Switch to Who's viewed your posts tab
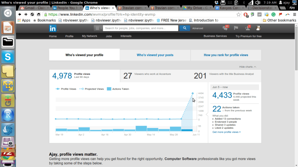 [155, 55]
